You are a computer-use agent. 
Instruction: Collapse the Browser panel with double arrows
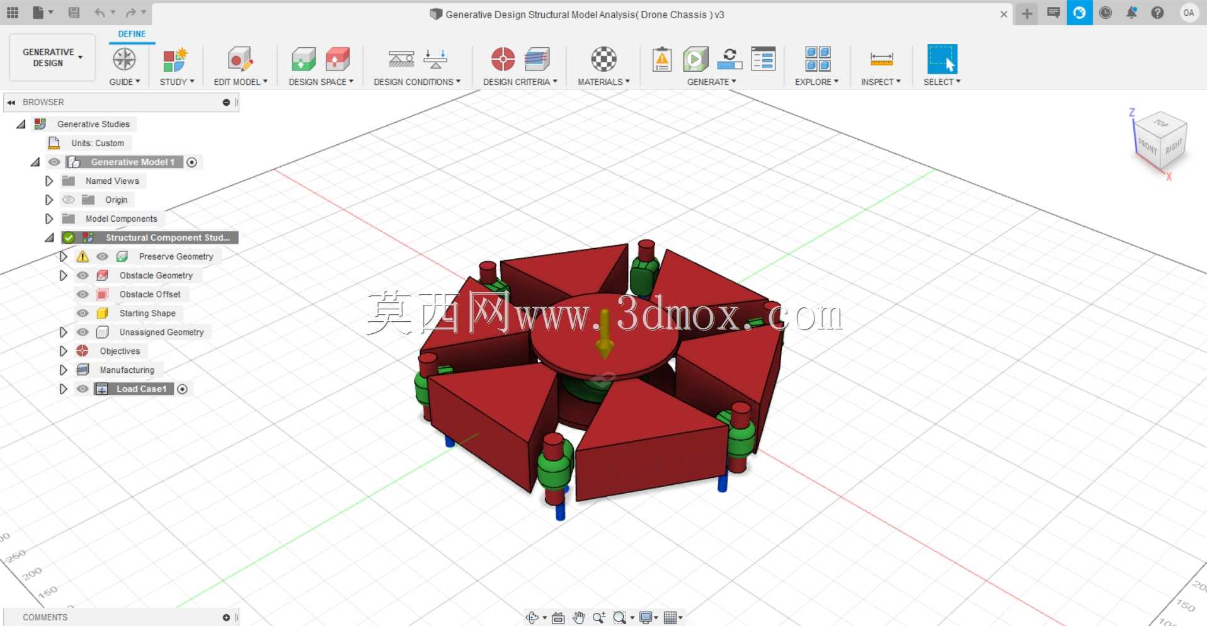pyautogui.click(x=11, y=102)
